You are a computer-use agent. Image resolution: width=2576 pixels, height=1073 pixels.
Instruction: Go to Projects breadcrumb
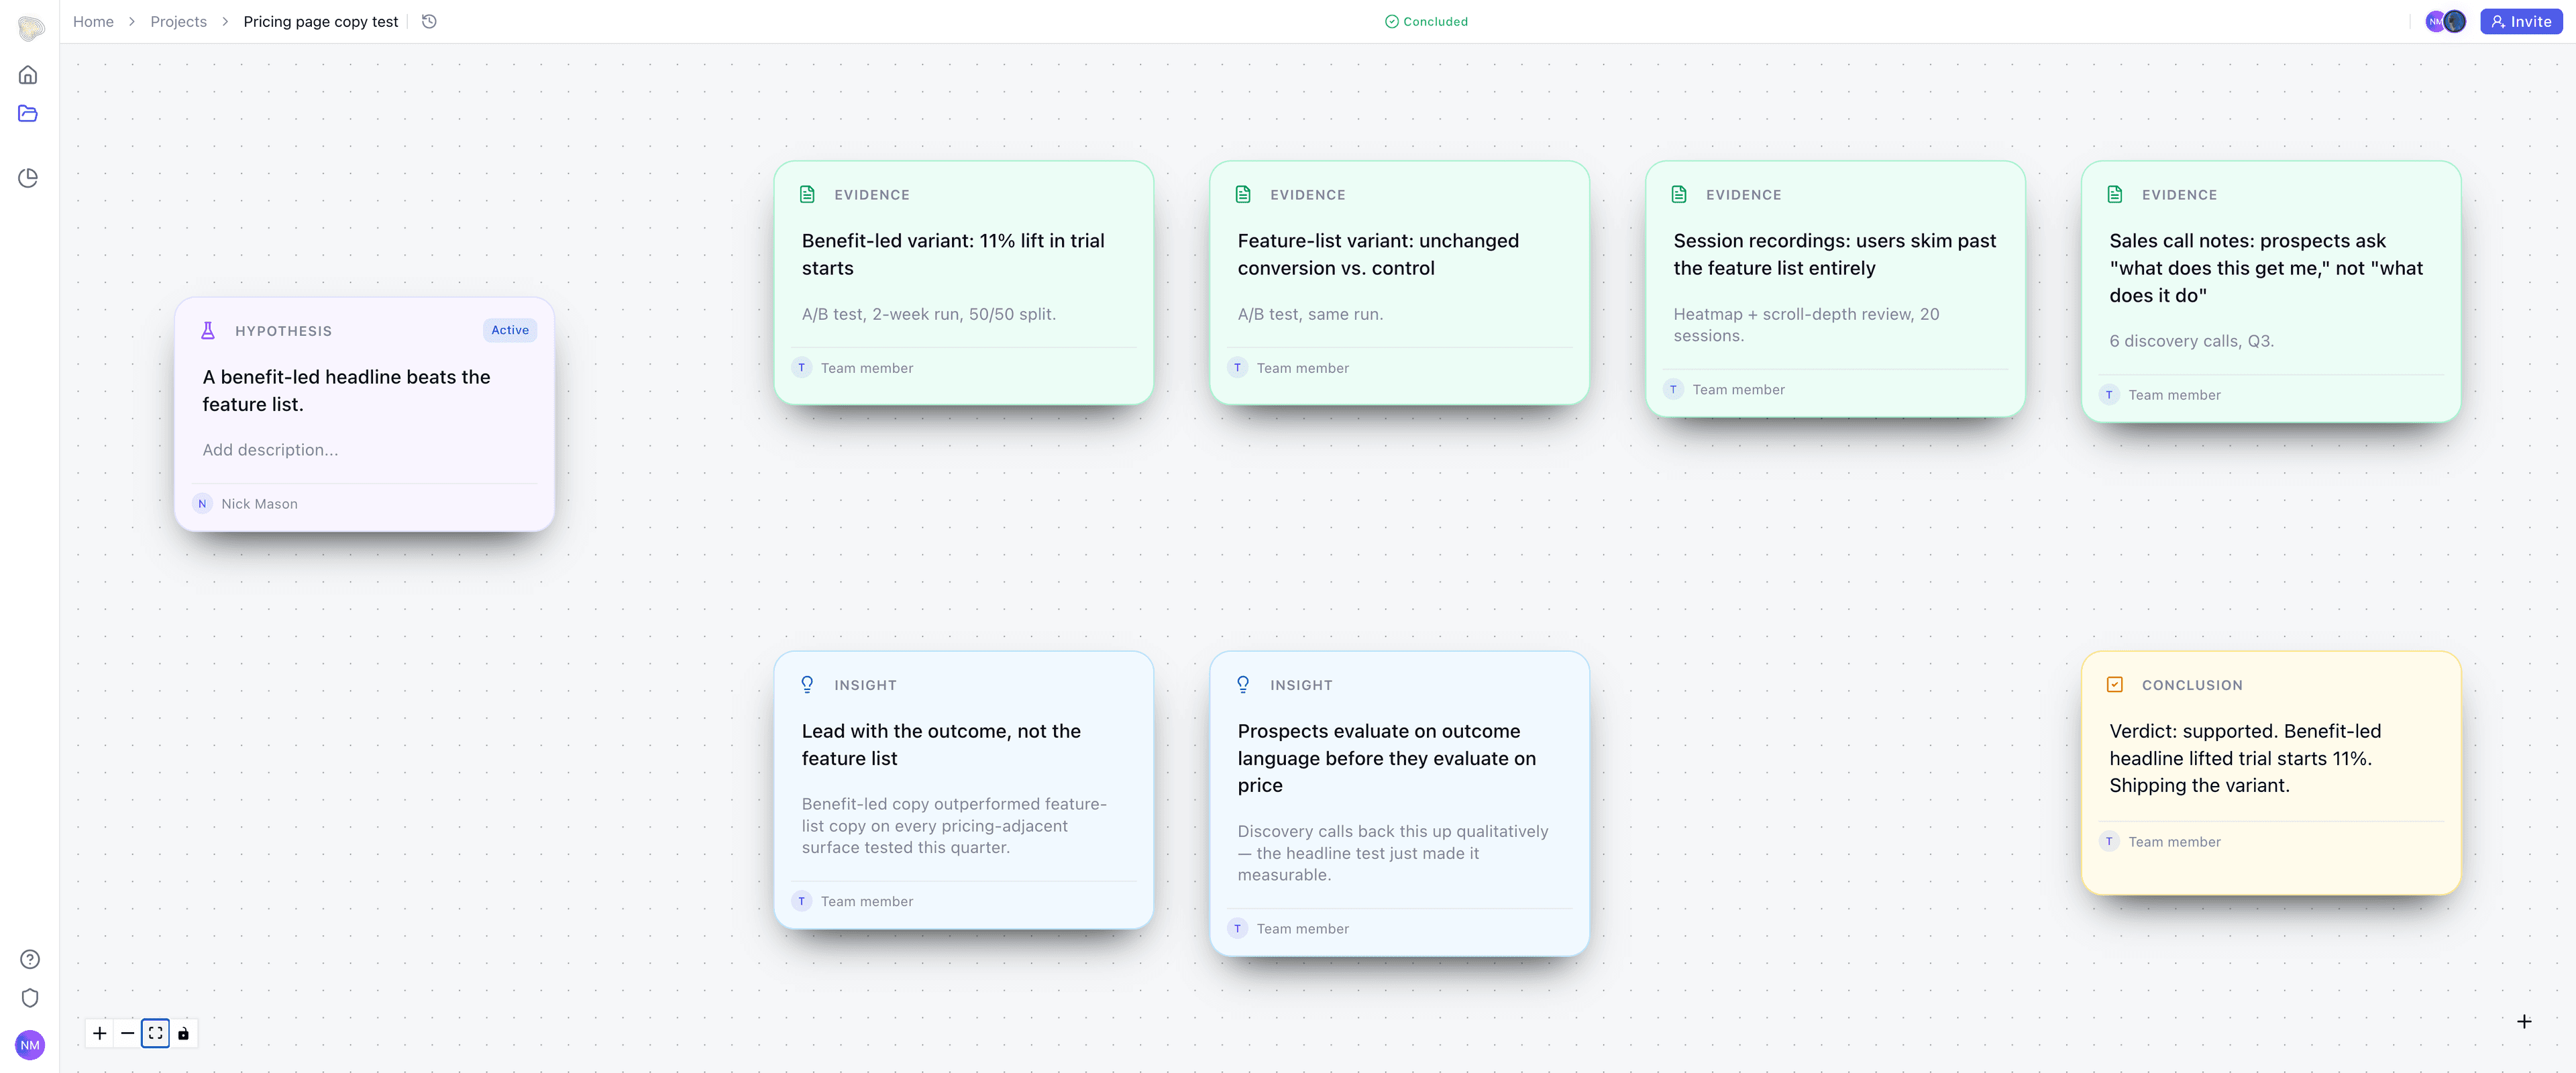click(178, 21)
